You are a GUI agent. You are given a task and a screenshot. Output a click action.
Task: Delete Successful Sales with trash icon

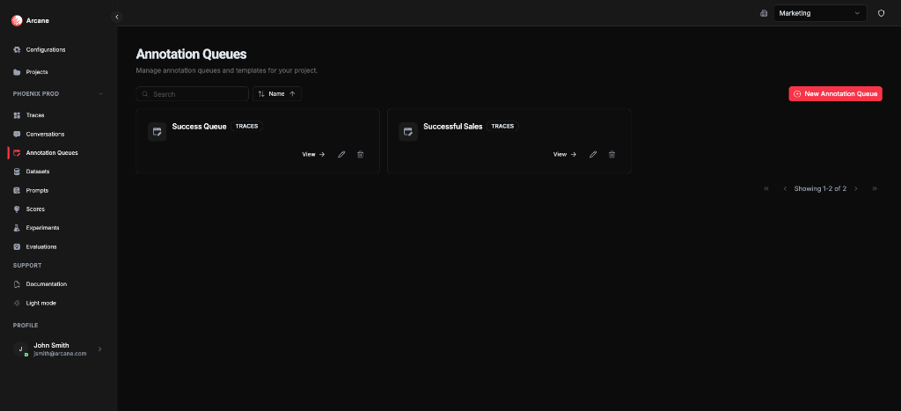point(612,154)
